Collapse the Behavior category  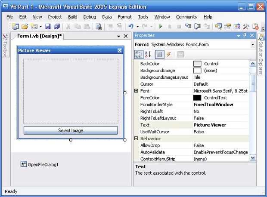(136, 139)
